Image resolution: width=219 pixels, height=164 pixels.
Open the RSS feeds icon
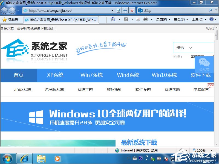(x=125, y=20)
